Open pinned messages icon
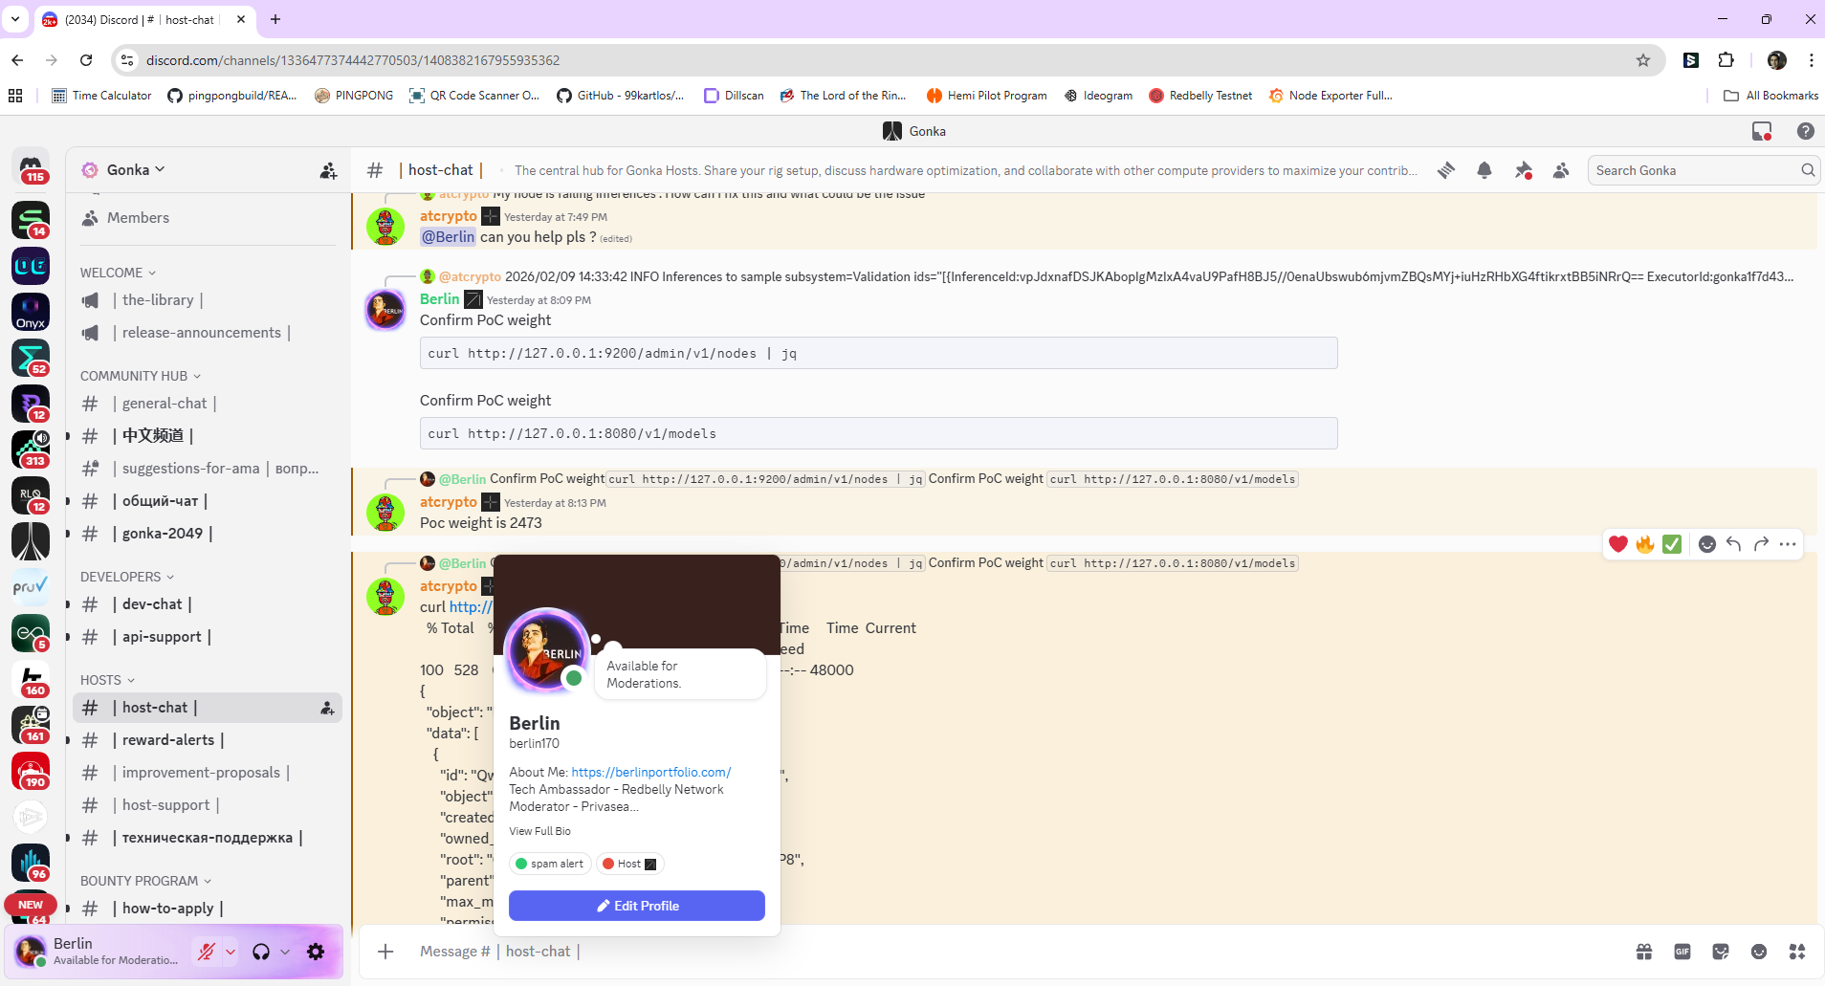This screenshot has width=1825, height=986. (x=1523, y=170)
